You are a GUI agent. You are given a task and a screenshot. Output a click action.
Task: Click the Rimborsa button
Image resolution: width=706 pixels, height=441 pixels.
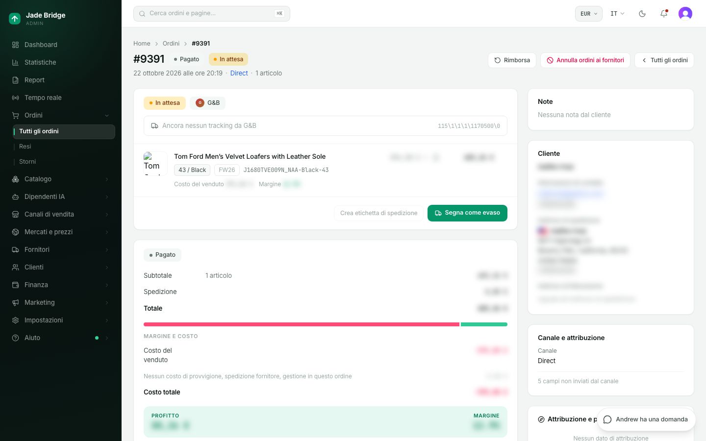click(x=512, y=60)
